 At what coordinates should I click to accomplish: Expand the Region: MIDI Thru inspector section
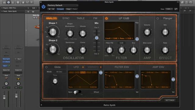[2, 8]
